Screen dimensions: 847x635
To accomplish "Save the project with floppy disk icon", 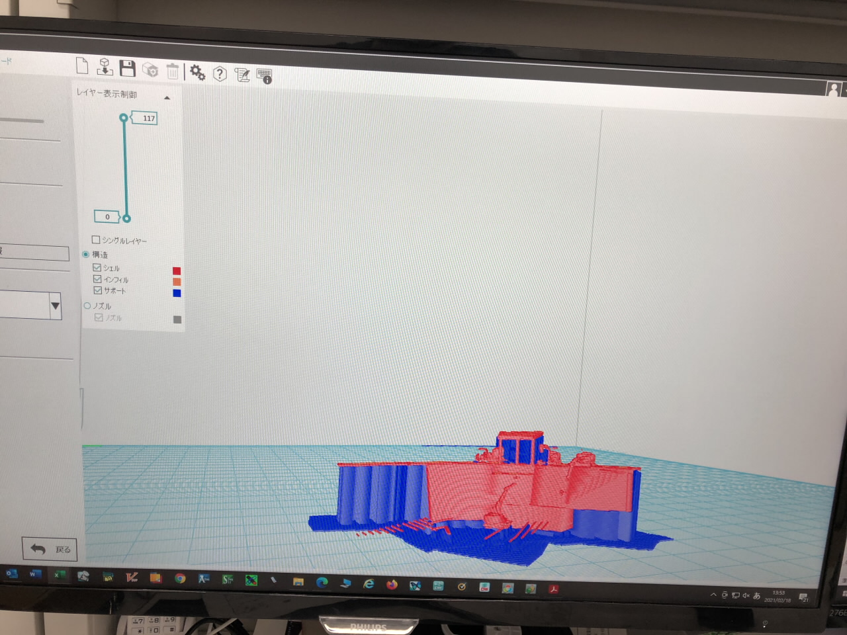I will [x=128, y=68].
